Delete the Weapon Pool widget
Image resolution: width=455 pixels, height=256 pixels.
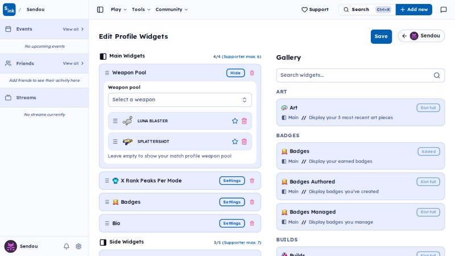pyautogui.click(x=252, y=73)
